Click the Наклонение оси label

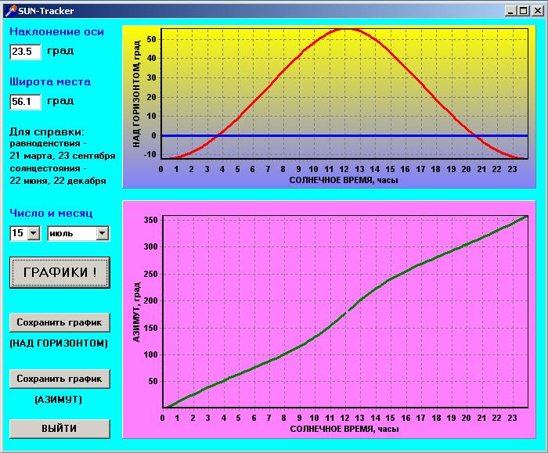56,32
